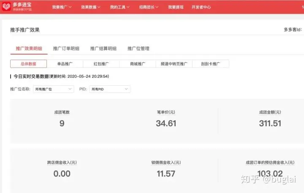Click the 成团订单的预估佣金收入(元) label
This screenshot has height=193, width=304.
tap(270, 163)
